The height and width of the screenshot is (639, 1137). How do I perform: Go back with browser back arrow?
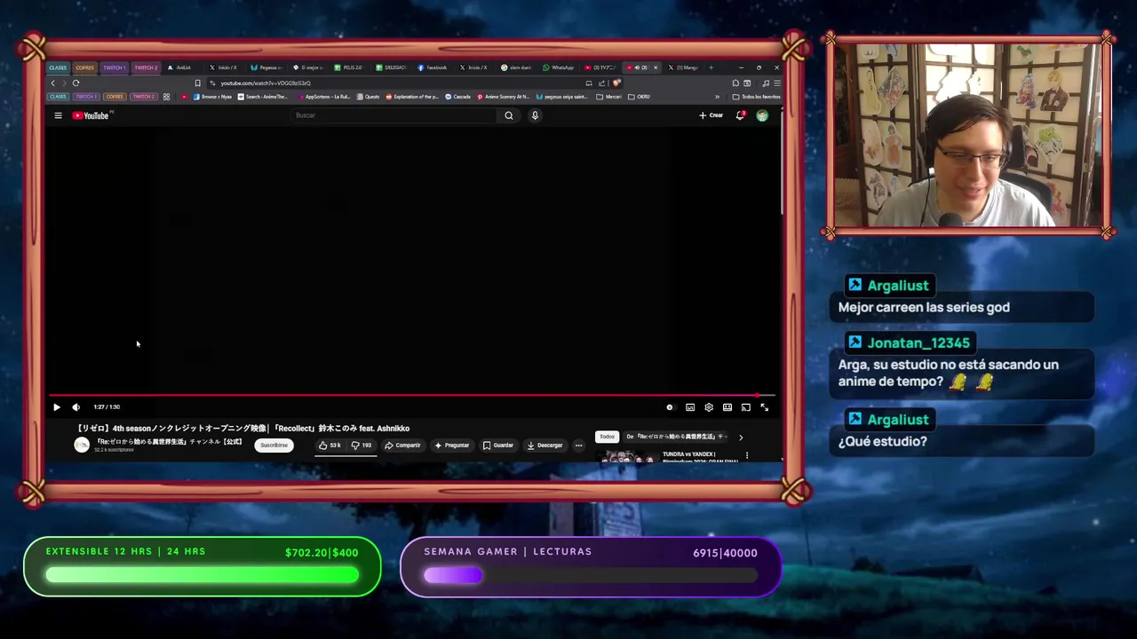click(x=52, y=83)
